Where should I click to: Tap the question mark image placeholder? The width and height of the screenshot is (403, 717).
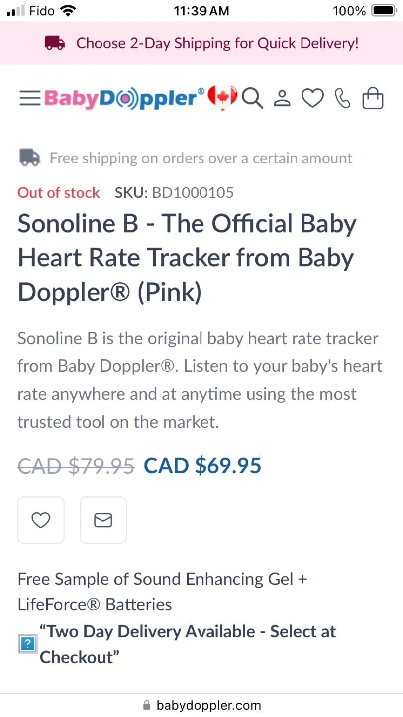click(27, 645)
